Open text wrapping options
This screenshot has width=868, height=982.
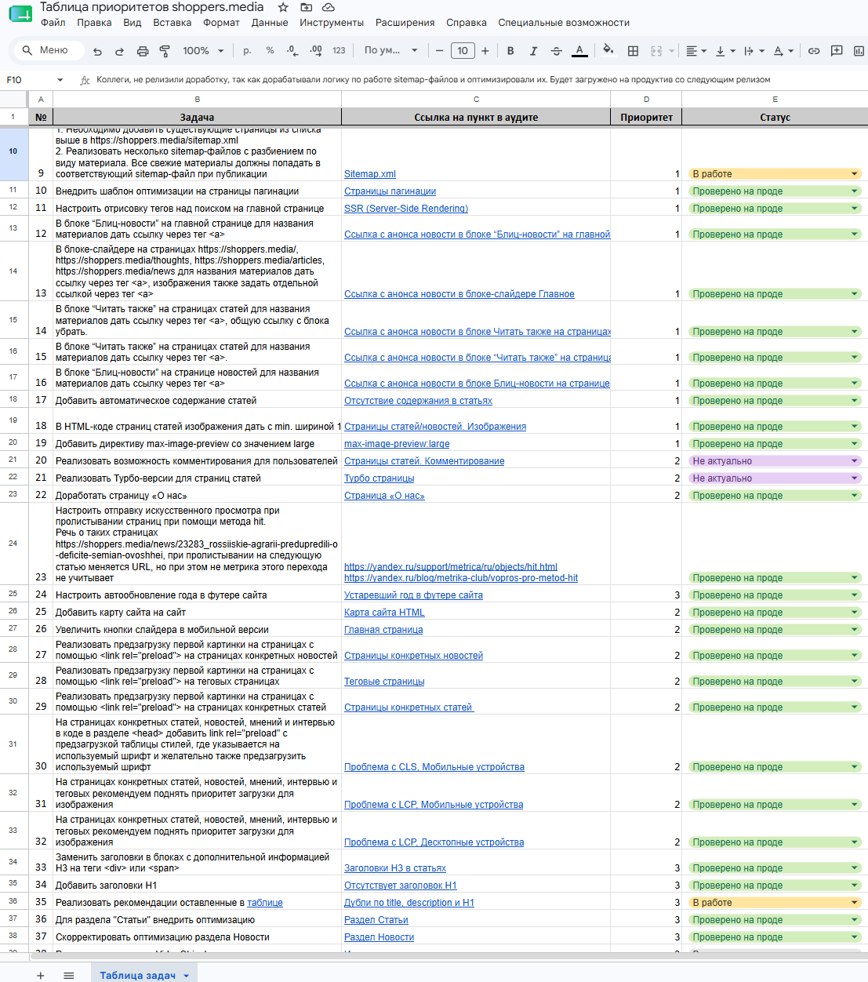(x=754, y=51)
